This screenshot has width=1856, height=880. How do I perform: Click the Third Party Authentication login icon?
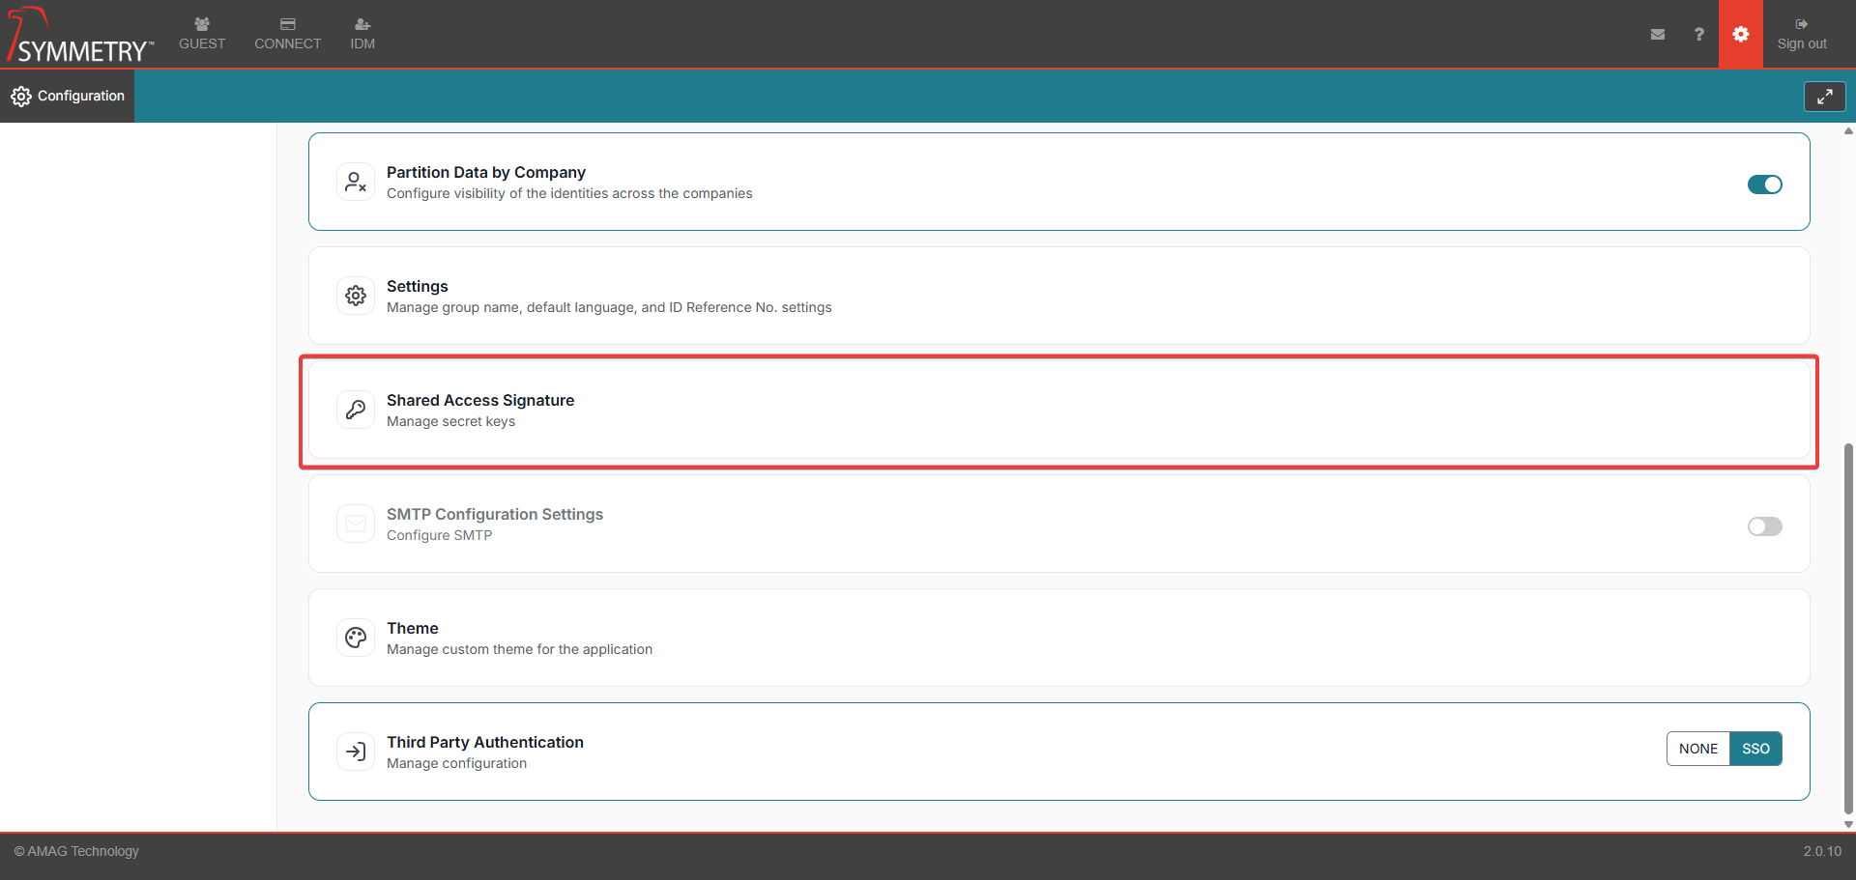coord(356,752)
